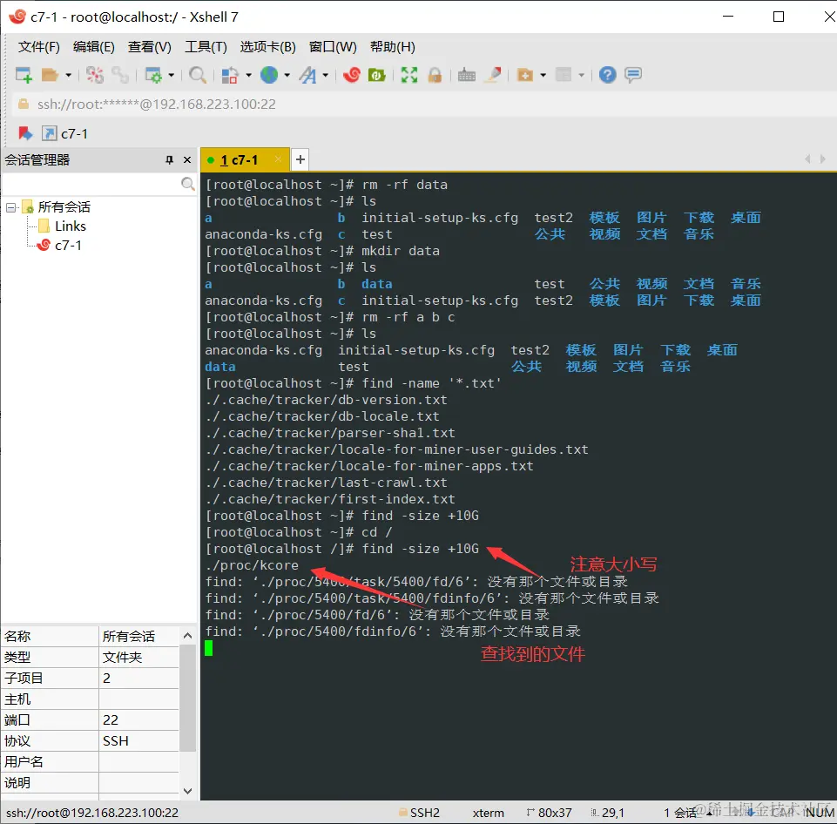Image resolution: width=837 pixels, height=824 pixels.
Task: Click the Disconnect toolbar icon
Action: tap(95, 75)
